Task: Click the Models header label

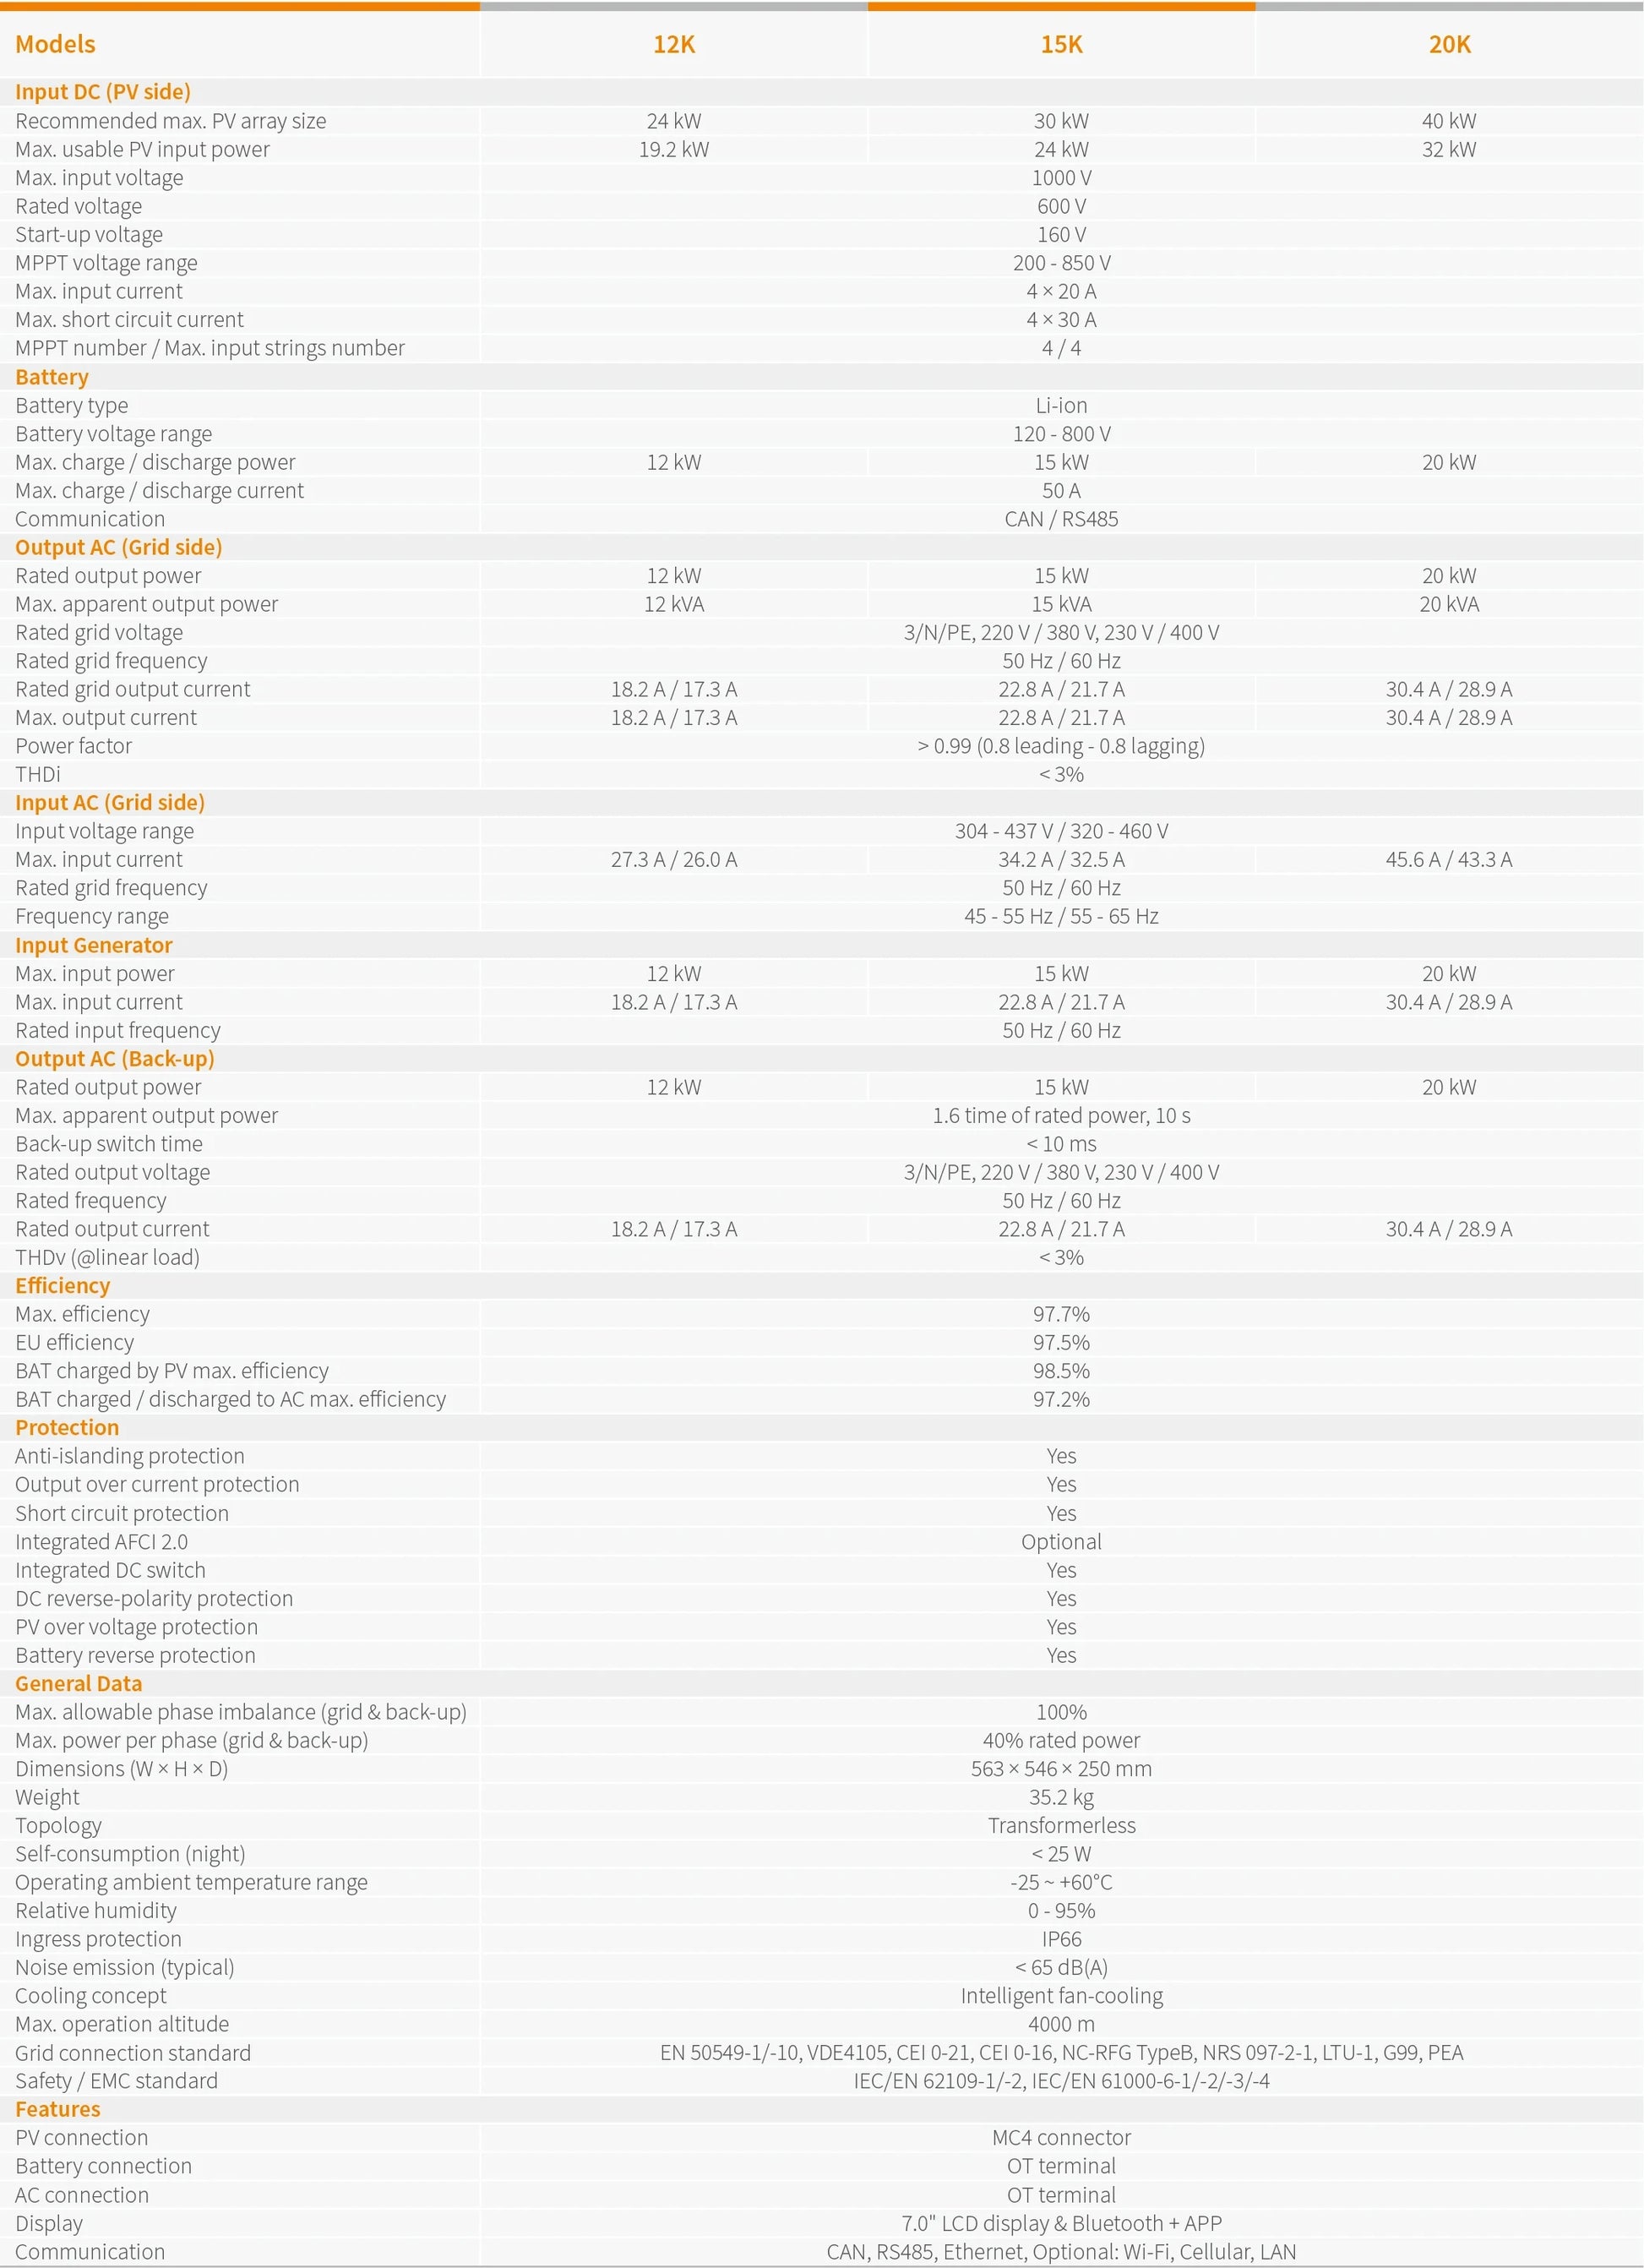Action: [55, 44]
